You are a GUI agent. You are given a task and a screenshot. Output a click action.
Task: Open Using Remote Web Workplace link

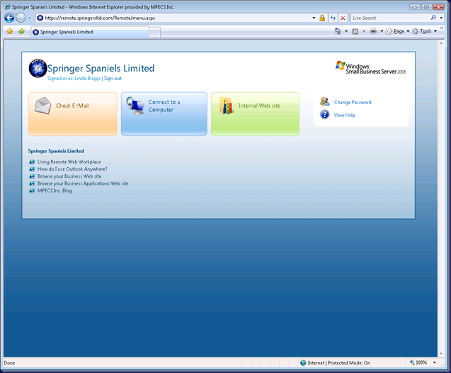click(69, 162)
